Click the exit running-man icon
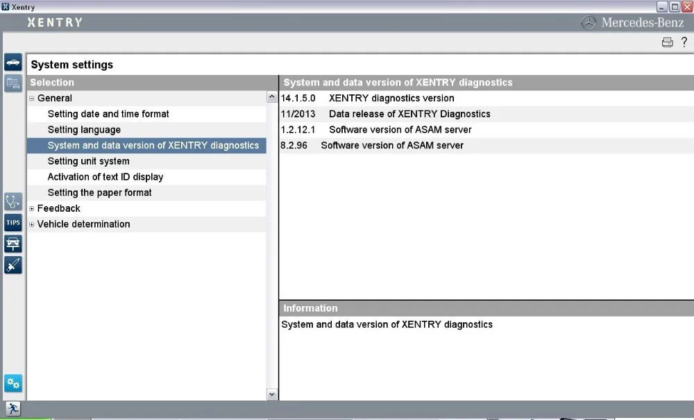 pyautogui.click(x=12, y=409)
